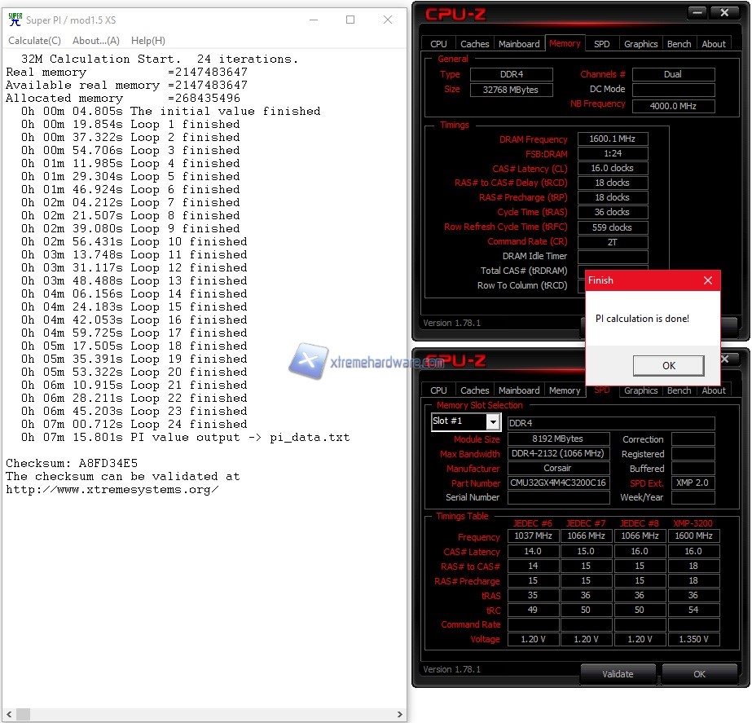Expand the Slot #1 memory slot dropdown
The image size is (752, 723).
pos(492,421)
